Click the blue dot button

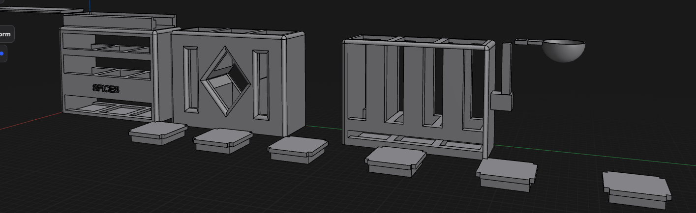pyautogui.click(x=2, y=53)
